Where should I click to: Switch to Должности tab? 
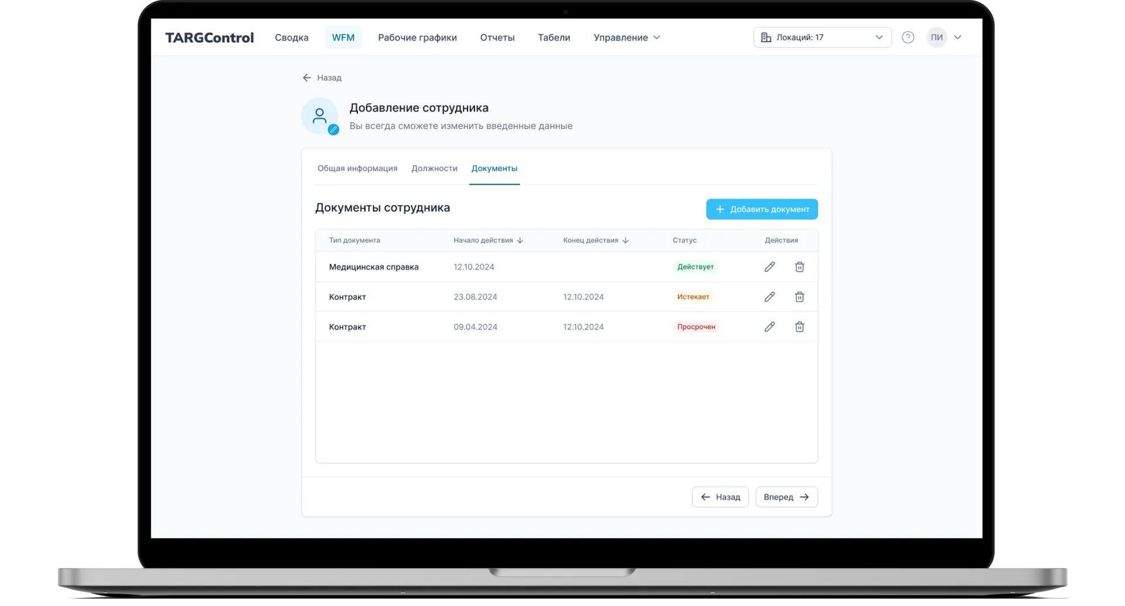click(434, 168)
